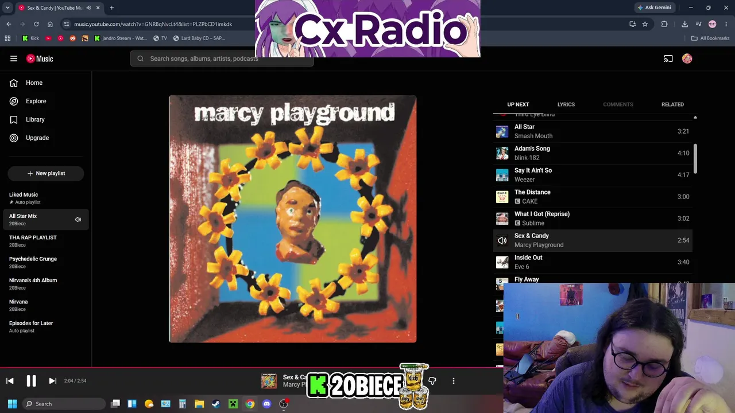Play The Distance by CAKE from queue
The width and height of the screenshot is (735, 413).
click(593, 197)
